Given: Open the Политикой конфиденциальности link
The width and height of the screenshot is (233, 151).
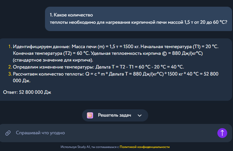Looking at the screenshot, I should (x=145, y=147).
